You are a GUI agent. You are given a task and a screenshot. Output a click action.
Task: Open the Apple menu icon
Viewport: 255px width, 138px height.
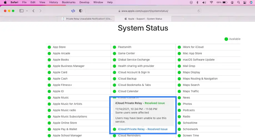click(x=5, y=2)
